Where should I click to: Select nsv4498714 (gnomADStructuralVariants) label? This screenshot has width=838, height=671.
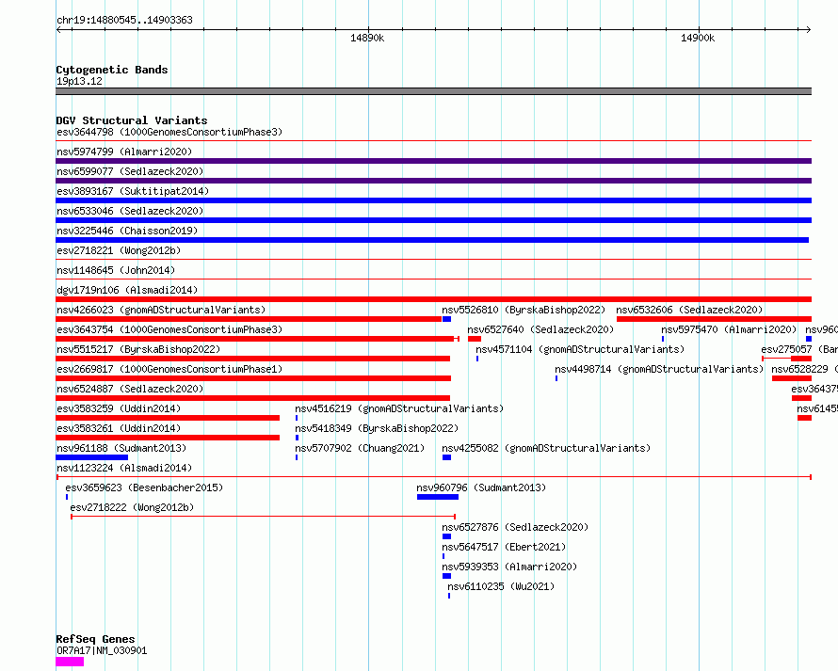tap(659, 369)
